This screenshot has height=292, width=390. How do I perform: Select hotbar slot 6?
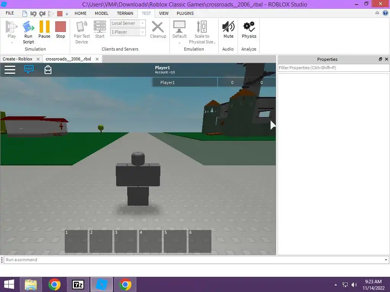[x=200, y=241]
